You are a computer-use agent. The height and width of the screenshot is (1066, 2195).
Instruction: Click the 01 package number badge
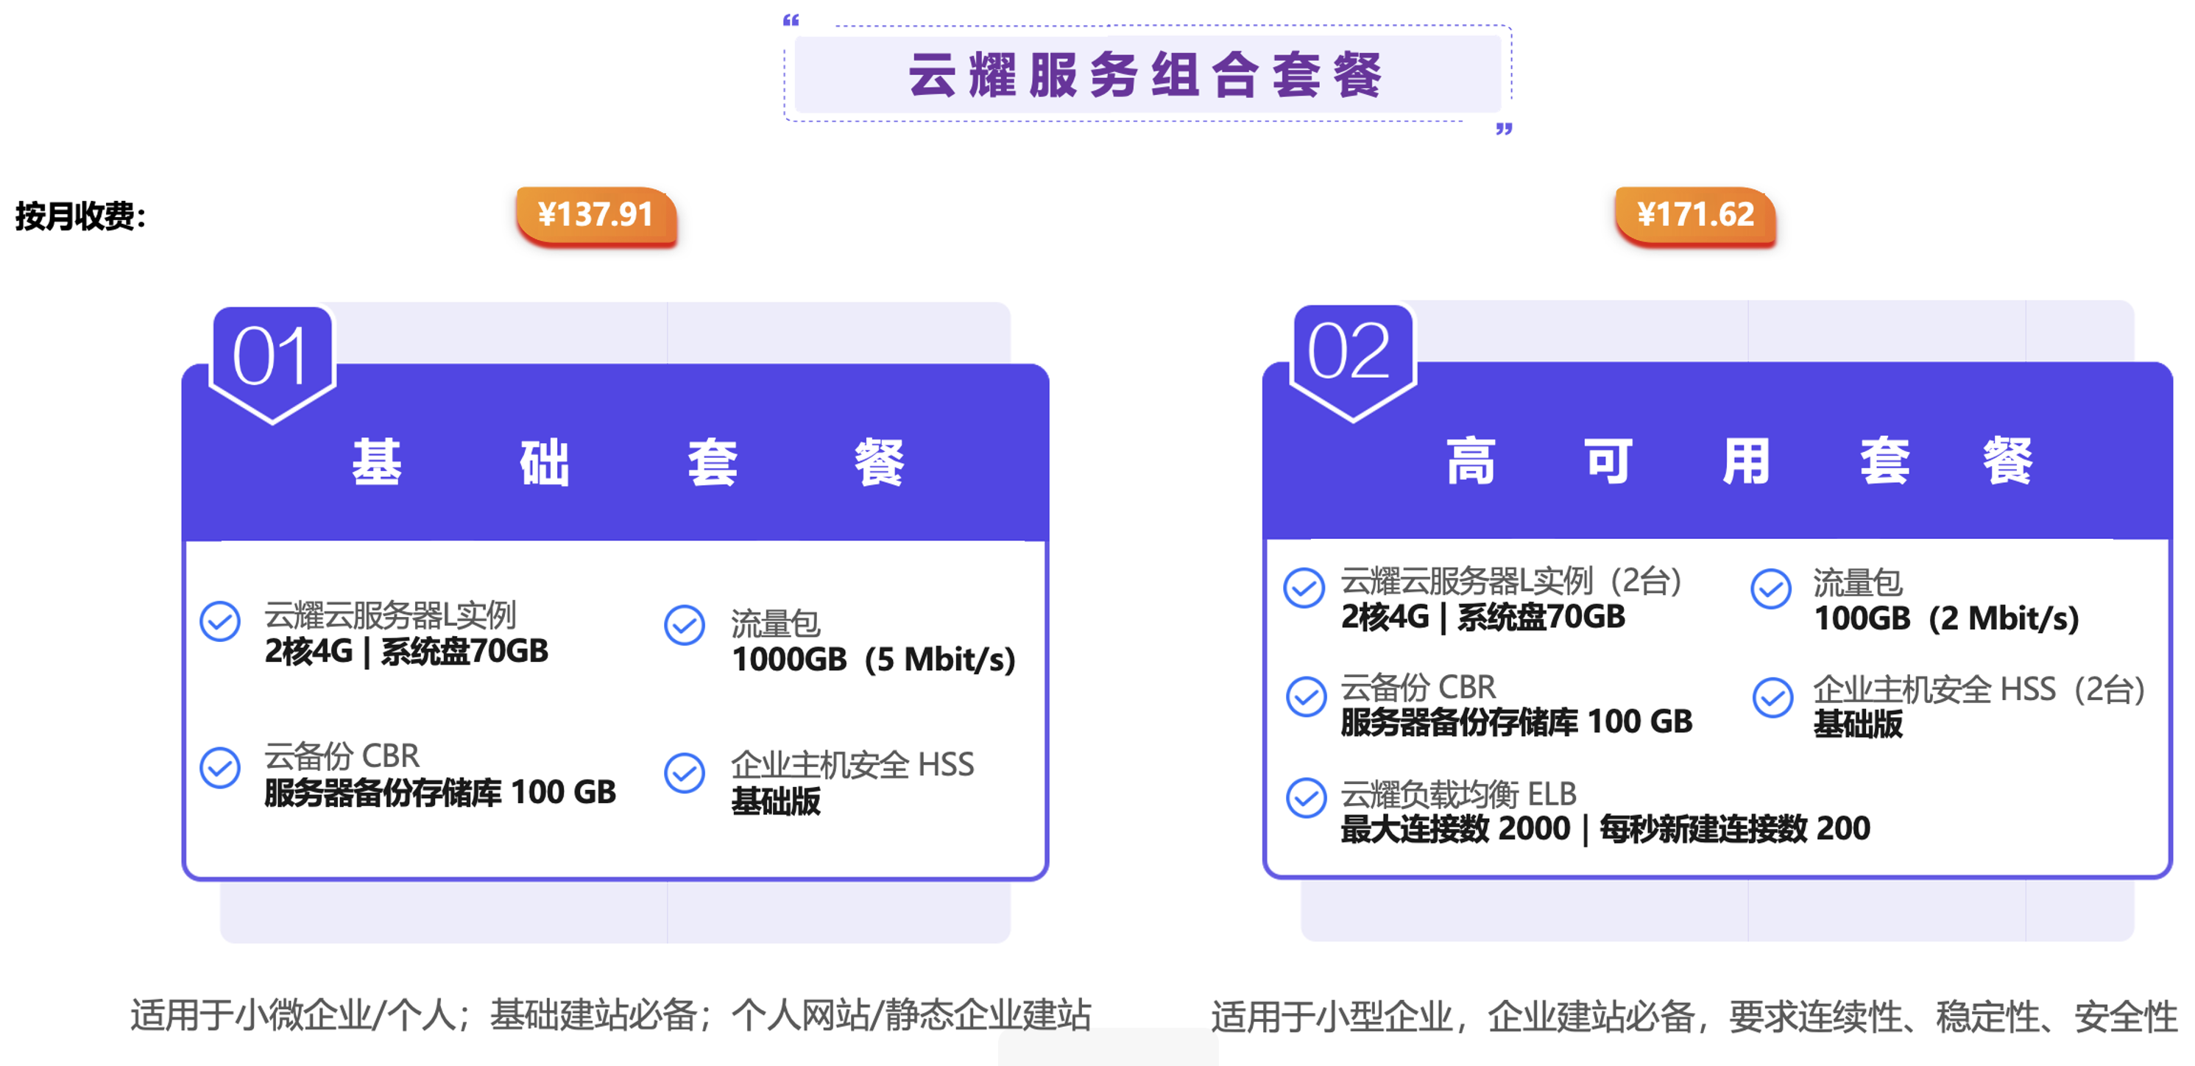pyautogui.click(x=272, y=364)
